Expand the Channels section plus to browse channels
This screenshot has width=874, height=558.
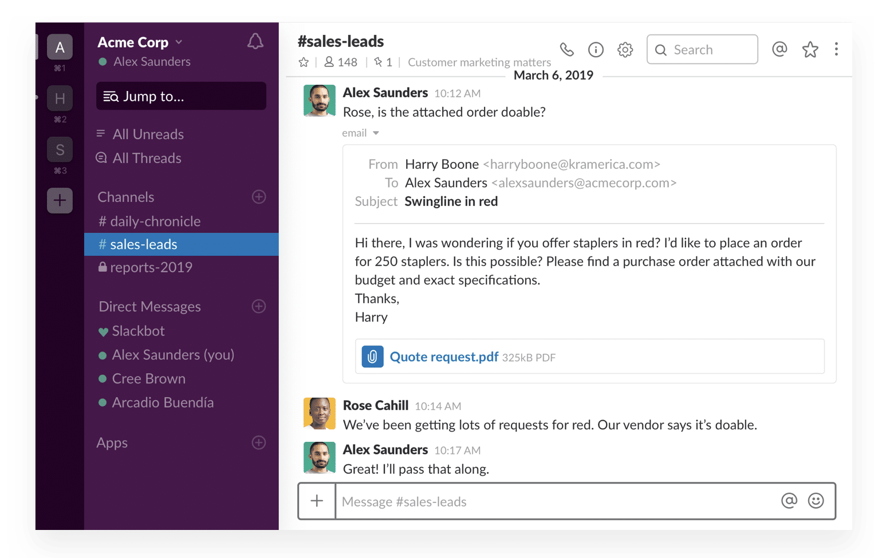259,197
